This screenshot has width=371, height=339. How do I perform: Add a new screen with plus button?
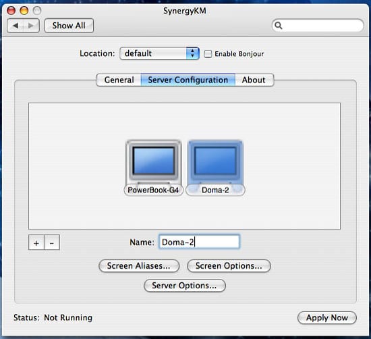(36, 242)
